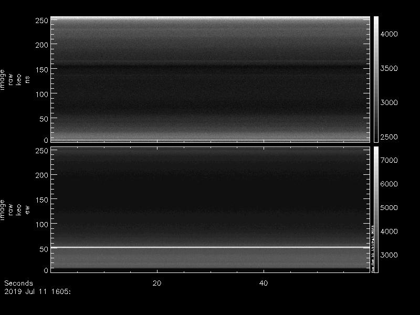This screenshot has height=315, width=420.
Task: Click the '50' tick label of ew panel
Action: pos(44,249)
